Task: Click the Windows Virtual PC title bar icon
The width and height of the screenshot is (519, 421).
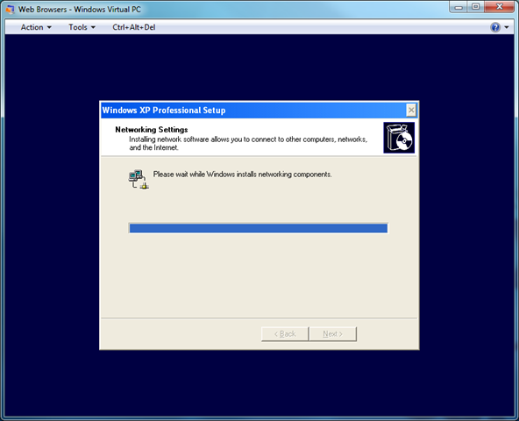Action: tap(11, 10)
